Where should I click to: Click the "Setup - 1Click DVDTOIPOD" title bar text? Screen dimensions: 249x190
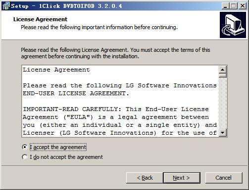tap(67, 6)
